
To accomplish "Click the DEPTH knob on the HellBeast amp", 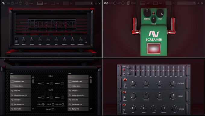I will click(73, 40).
